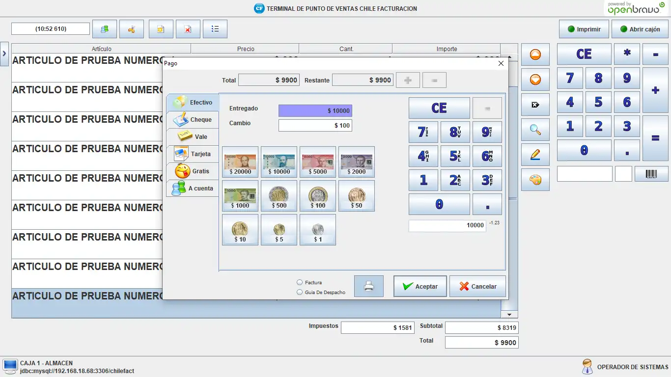671x377 pixels.
Task: Click CE on the Pago dialog keypad
Action: (x=439, y=108)
